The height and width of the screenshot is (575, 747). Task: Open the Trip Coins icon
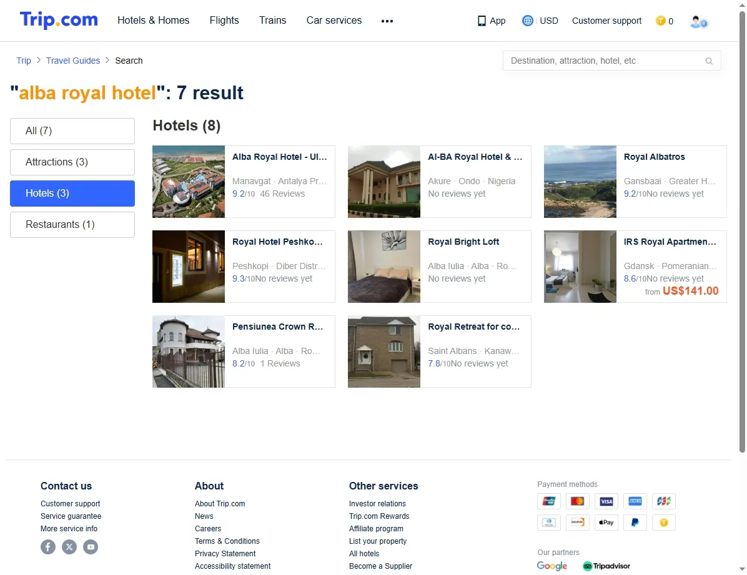pos(660,21)
